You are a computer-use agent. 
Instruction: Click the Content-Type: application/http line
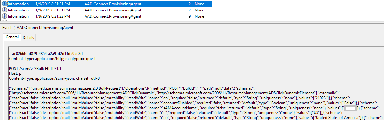tap(52, 59)
